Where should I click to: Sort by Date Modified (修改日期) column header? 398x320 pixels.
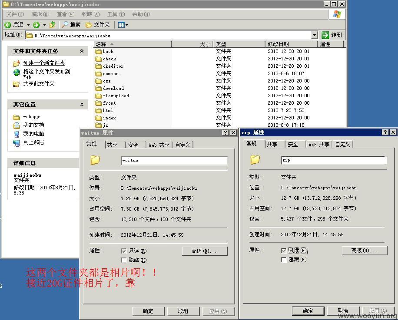[292, 44]
